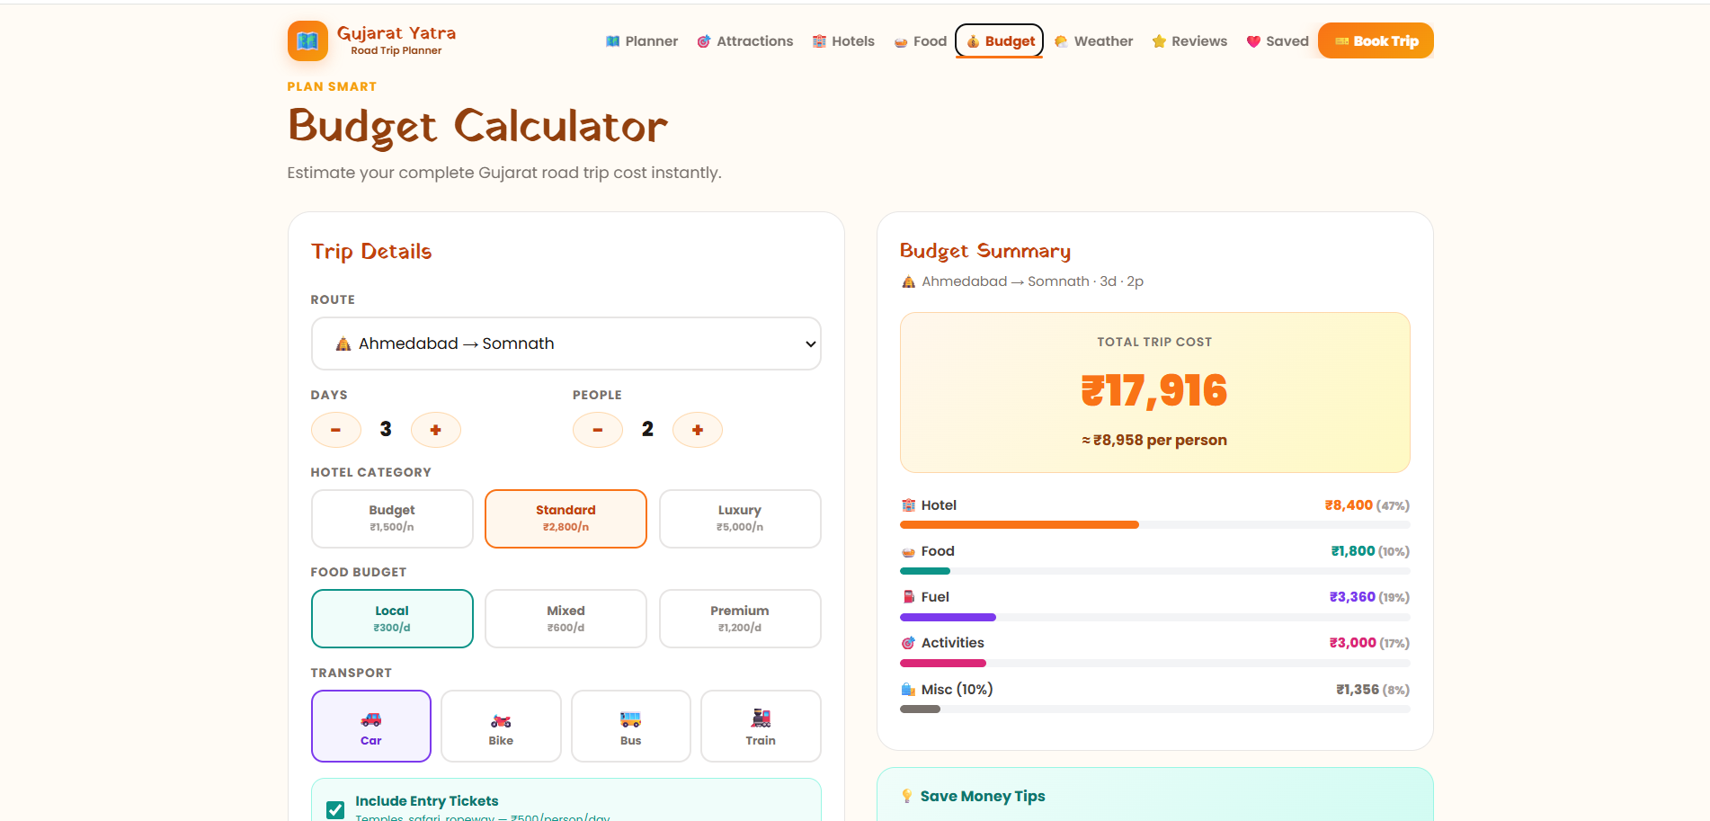Screen dimensions: 1710x821
Task: Select the Mixed food budget option
Action: pos(566,619)
